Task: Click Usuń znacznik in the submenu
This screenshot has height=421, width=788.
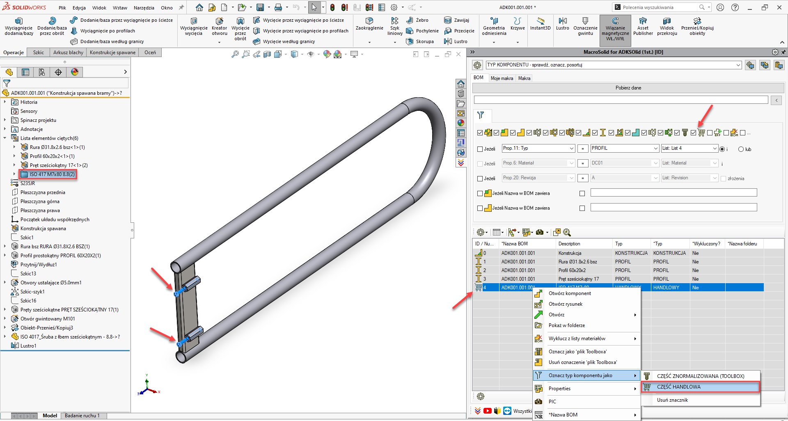Action: click(x=672, y=400)
